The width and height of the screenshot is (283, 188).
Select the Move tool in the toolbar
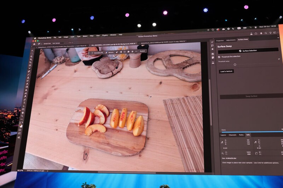coord(33,50)
